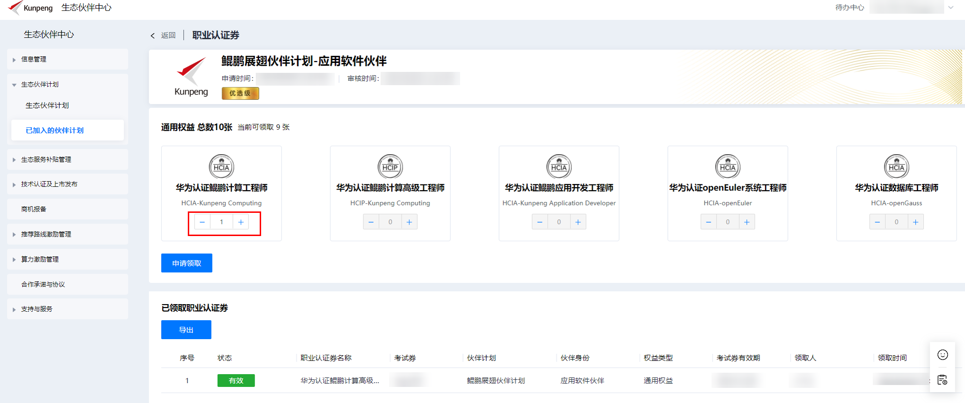
Task: Decrease HCIP-Kunpeng Computing quantity with minus
Action: pos(371,222)
